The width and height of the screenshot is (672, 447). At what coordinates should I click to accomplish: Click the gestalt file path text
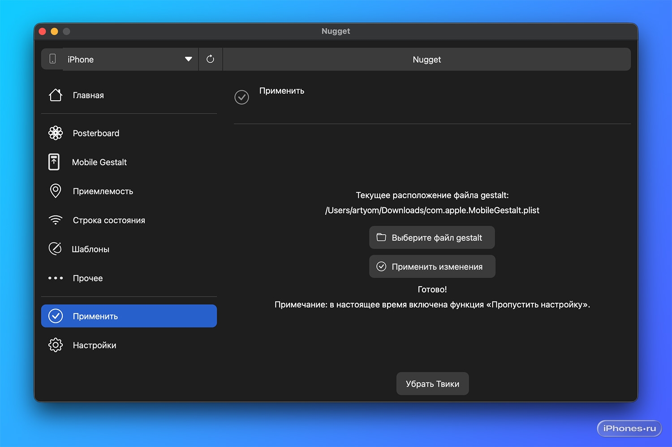coord(432,210)
